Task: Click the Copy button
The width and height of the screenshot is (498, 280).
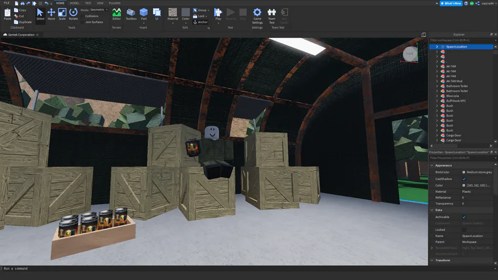Action: pyautogui.click(x=20, y=10)
